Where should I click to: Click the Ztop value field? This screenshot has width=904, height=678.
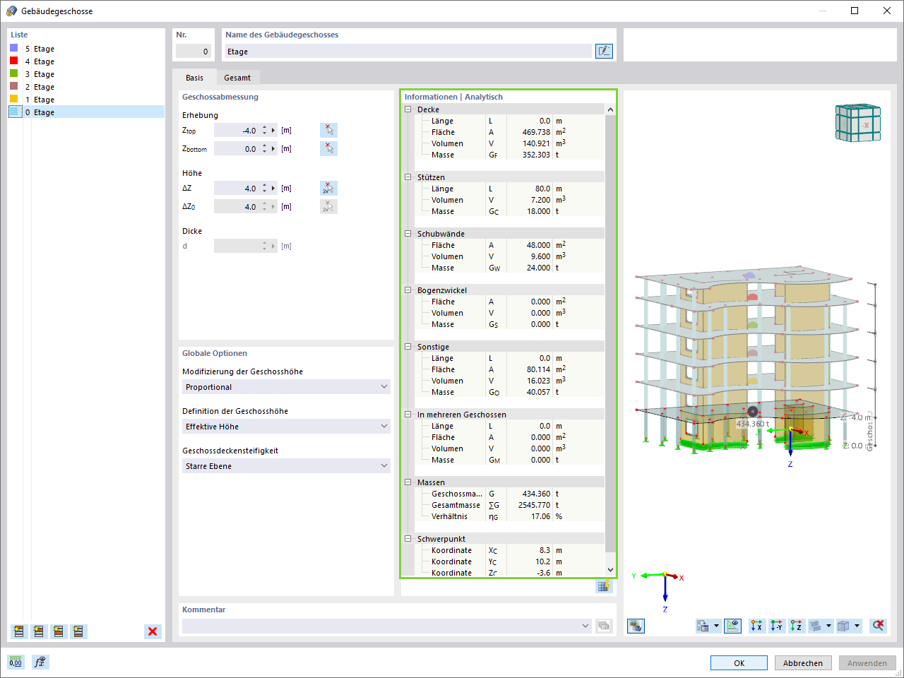coord(236,131)
